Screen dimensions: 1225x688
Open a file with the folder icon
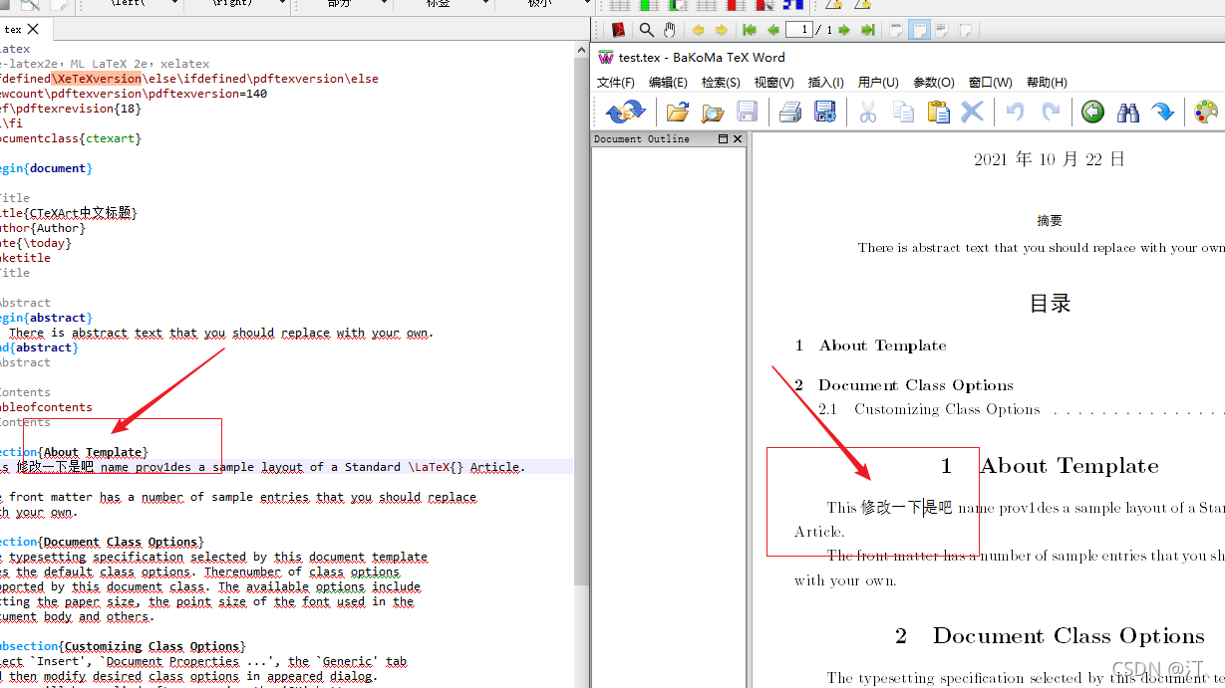click(678, 112)
